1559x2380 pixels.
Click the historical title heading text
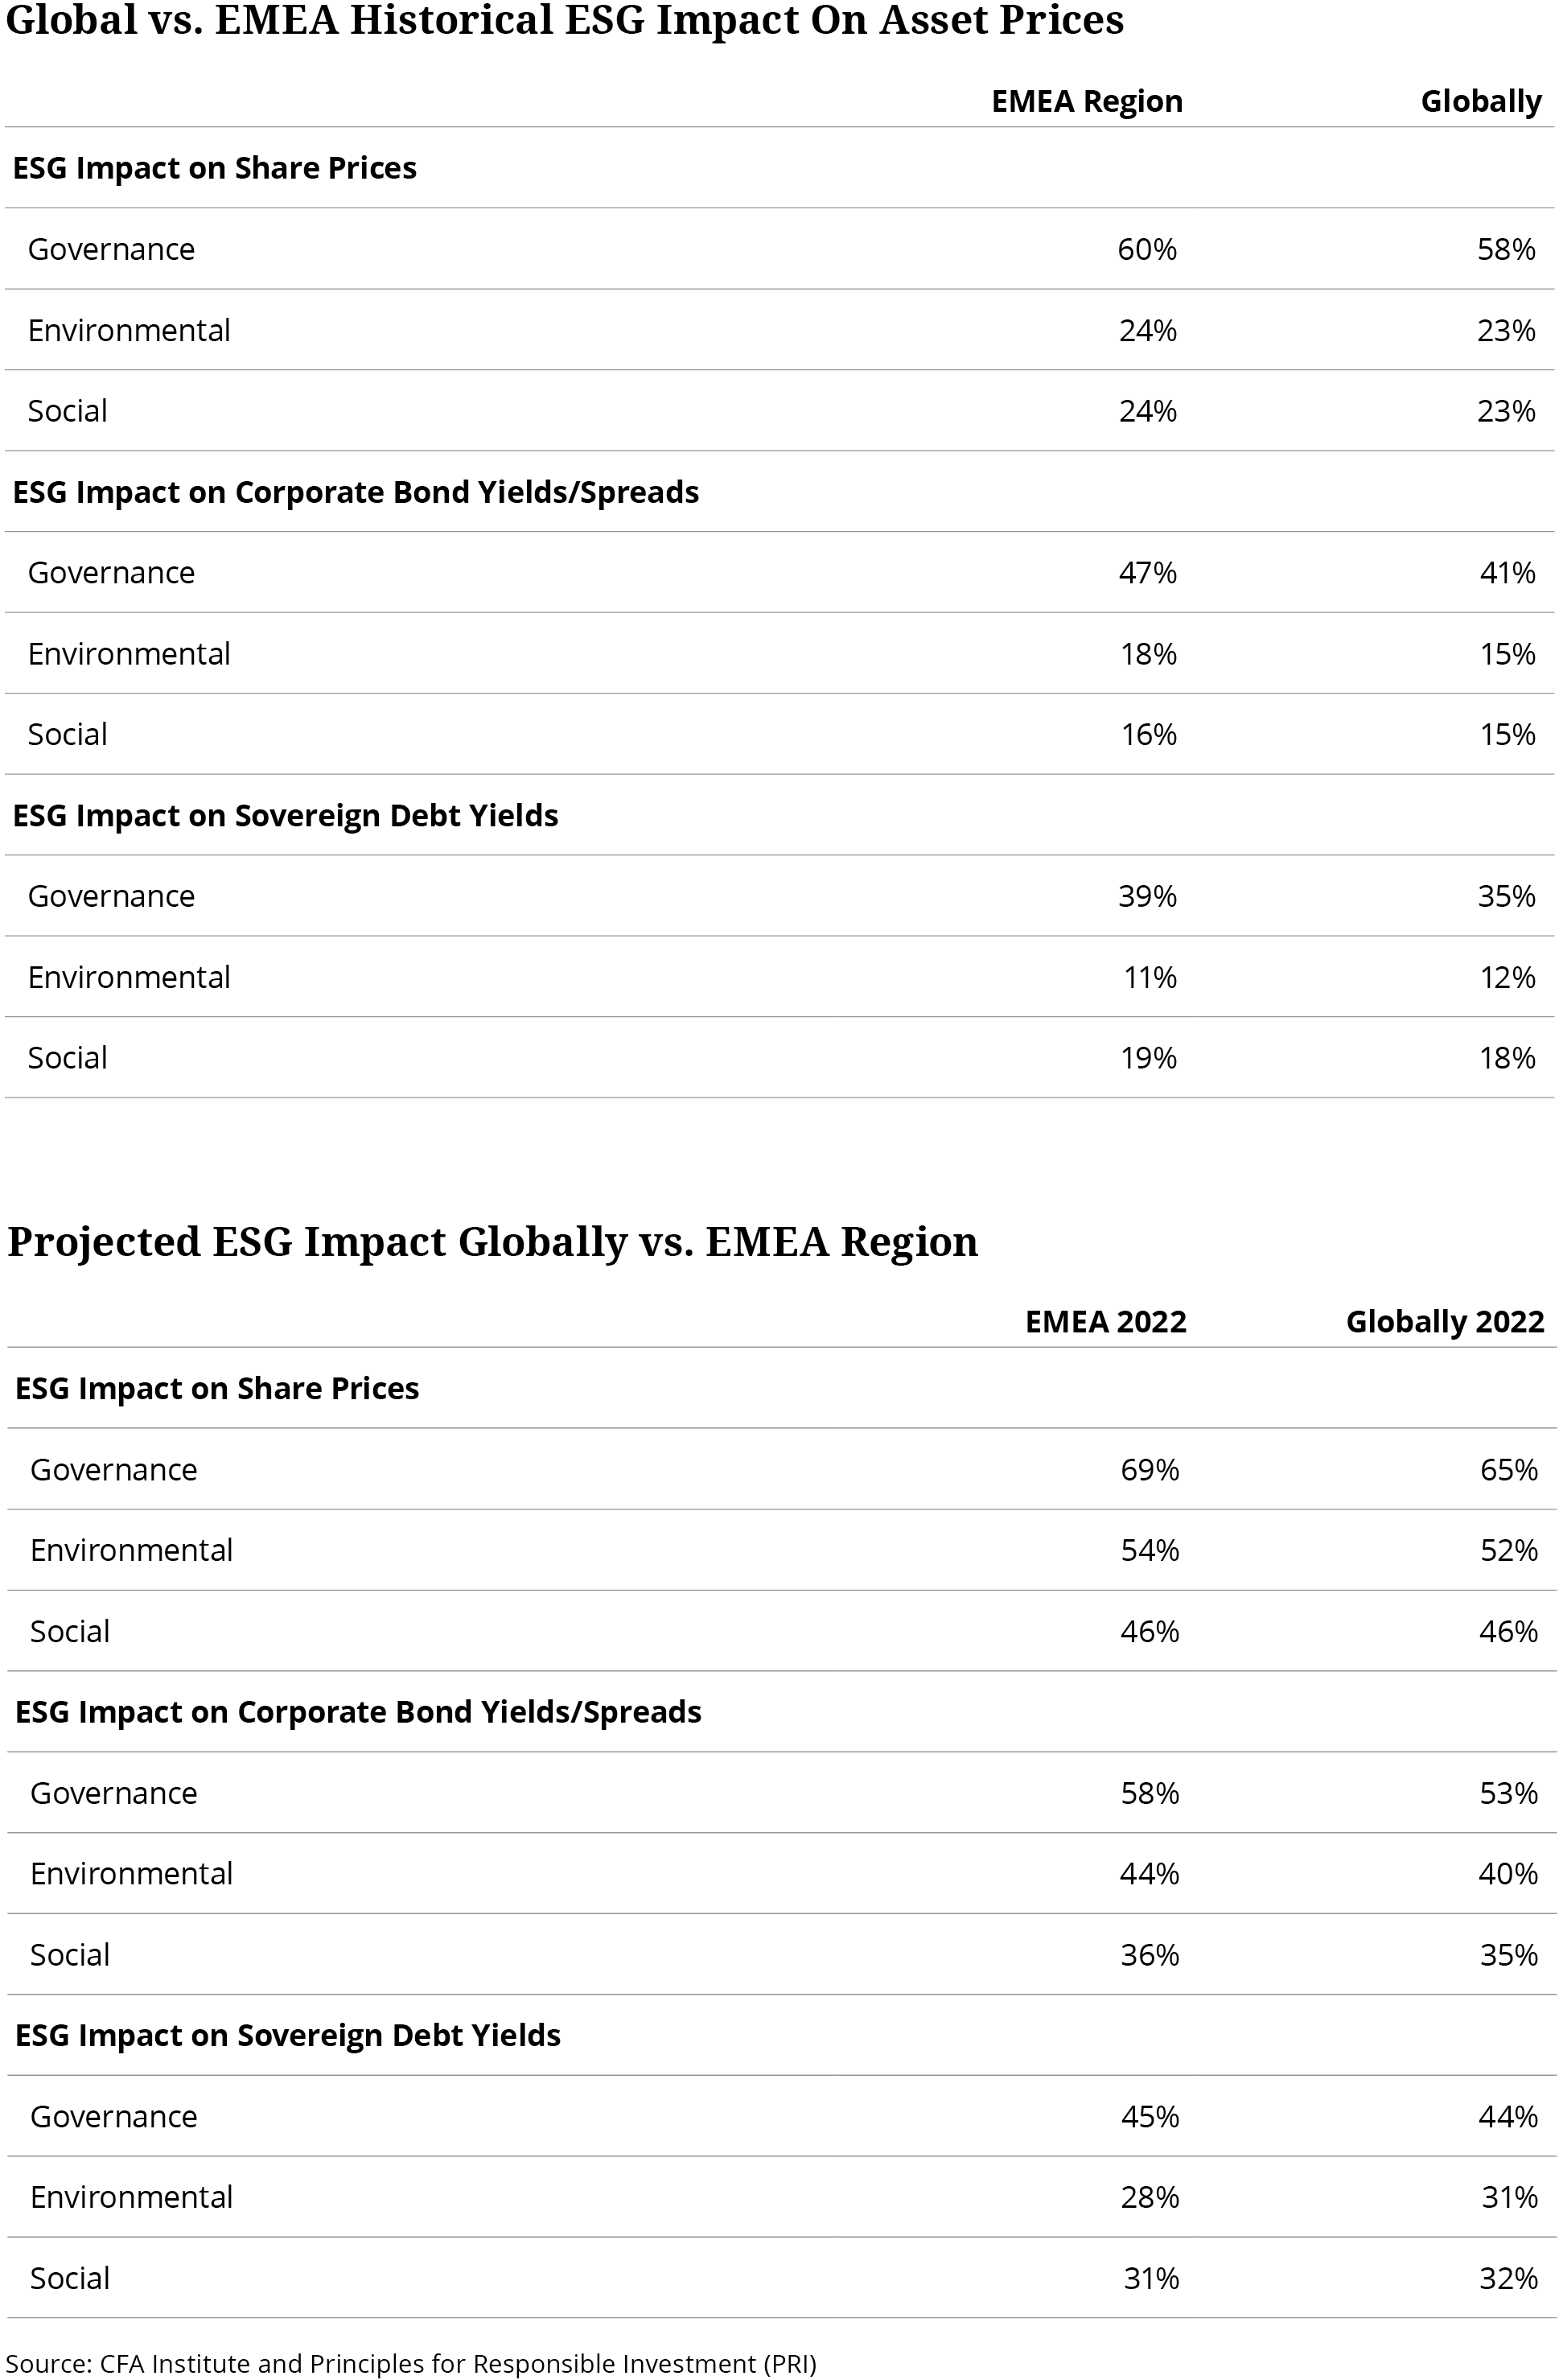[x=565, y=20]
